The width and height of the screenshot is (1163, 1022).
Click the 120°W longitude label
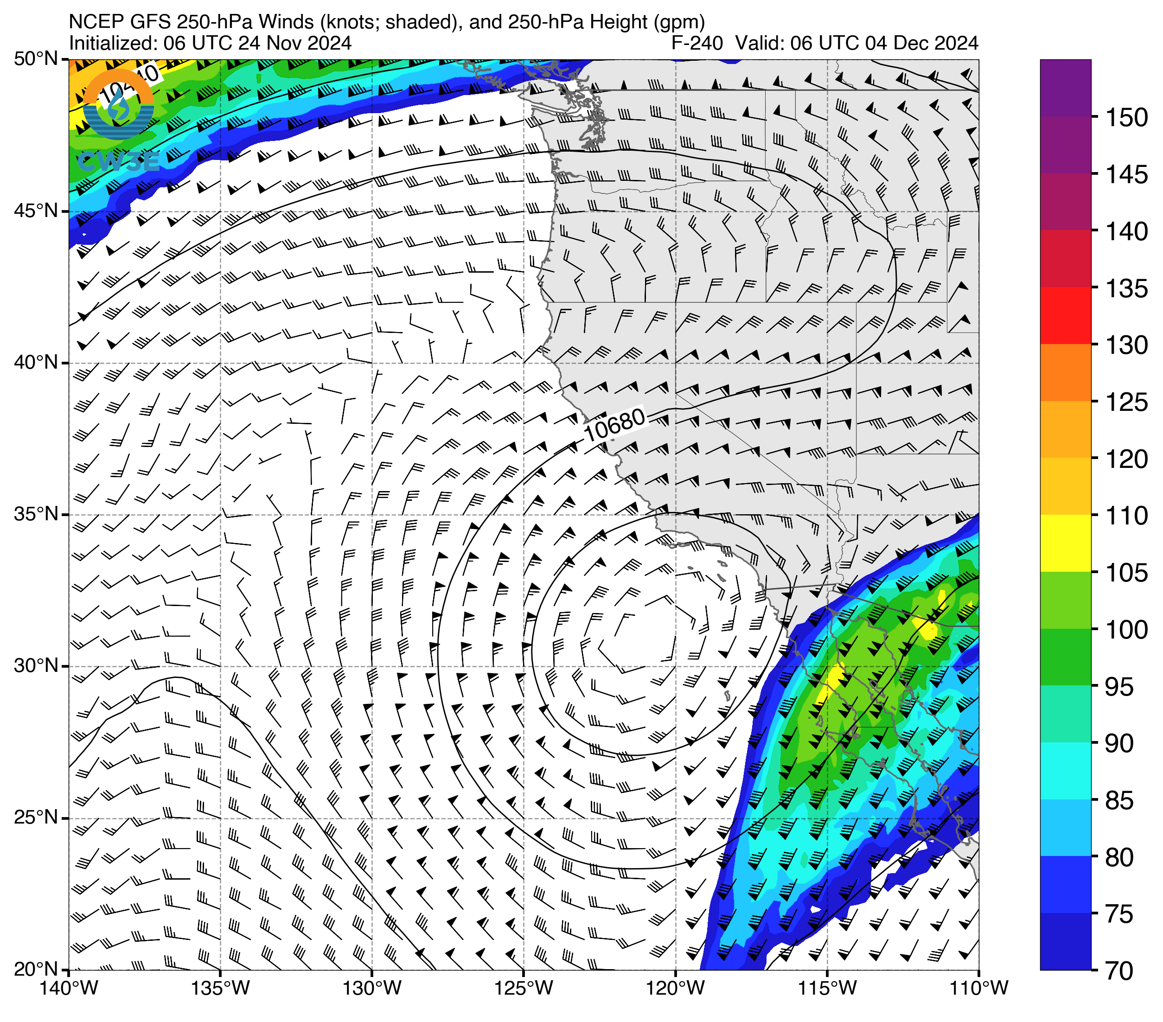676,989
